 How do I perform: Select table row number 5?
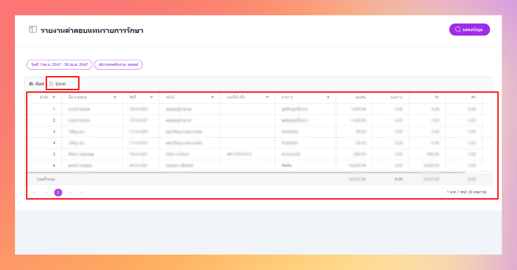pyautogui.click(x=254, y=154)
